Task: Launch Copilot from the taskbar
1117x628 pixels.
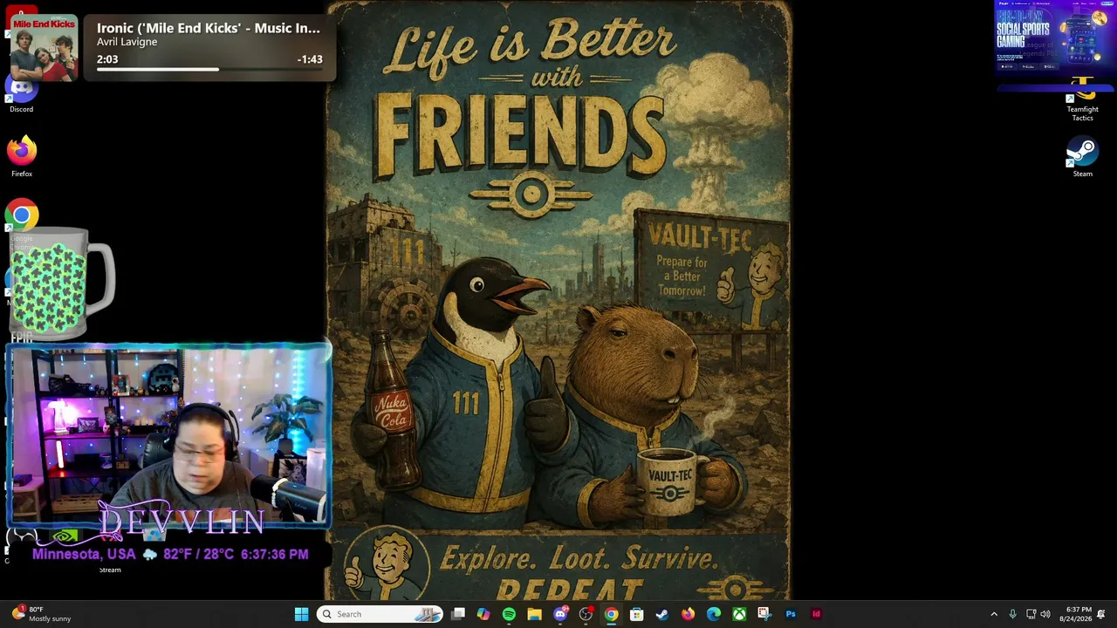Action: coord(483,614)
